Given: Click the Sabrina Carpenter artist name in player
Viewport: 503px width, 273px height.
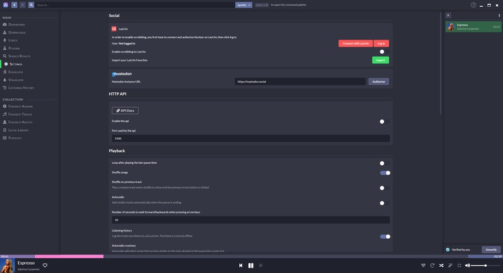Looking at the screenshot, I should coord(29,270).
